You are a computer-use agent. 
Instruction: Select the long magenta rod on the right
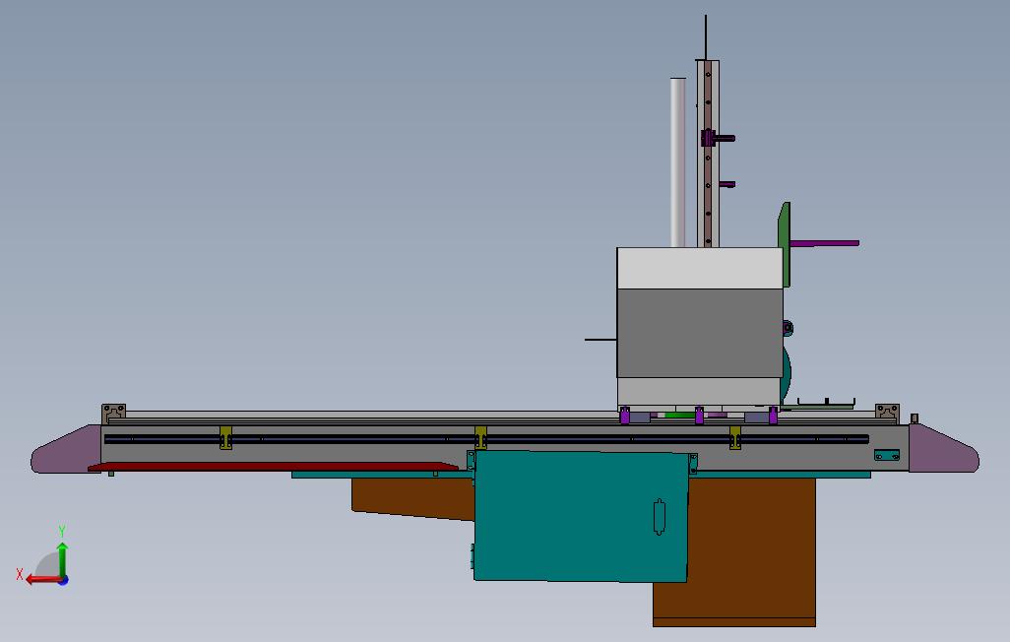825,243
